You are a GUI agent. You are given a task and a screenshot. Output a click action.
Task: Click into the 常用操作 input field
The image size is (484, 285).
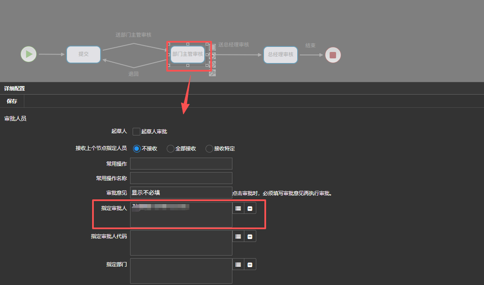(x=181, y=164)
